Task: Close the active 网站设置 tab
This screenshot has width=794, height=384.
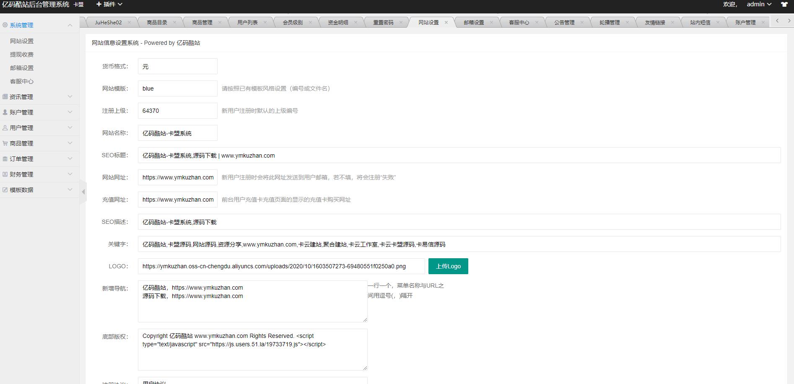Action: pyautogui.click(x=446, y=23)
